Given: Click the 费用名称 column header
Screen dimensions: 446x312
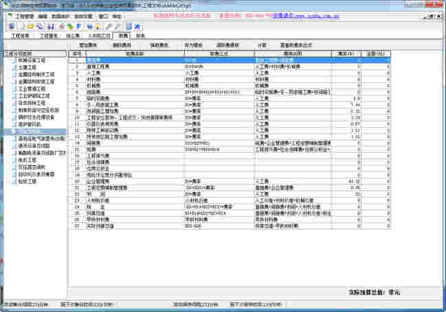Looking at the screenshot, I should pyautogui.click(x=135, y=53).
